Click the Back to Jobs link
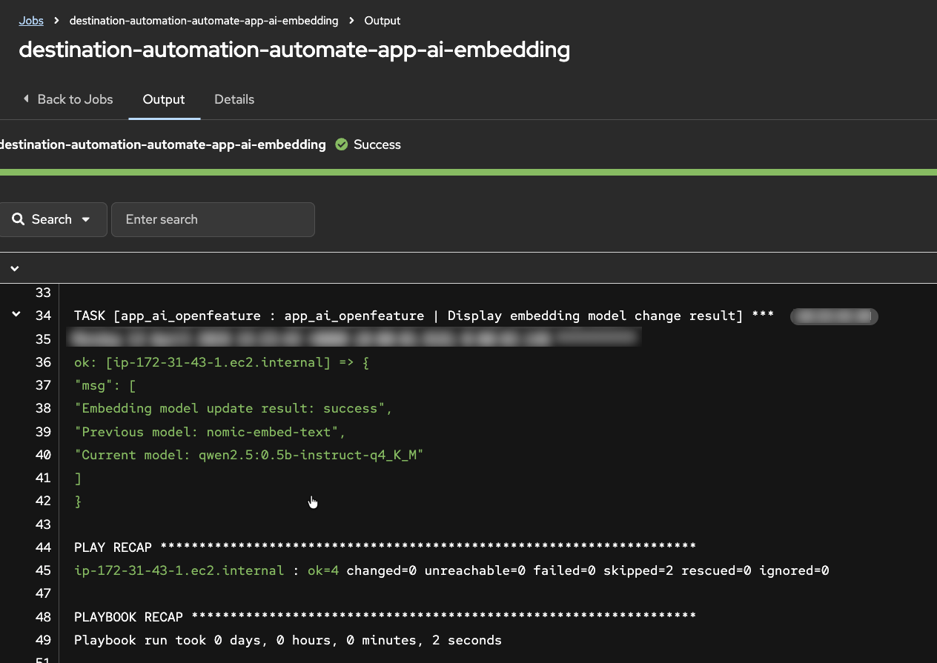Viewport: 937px width, 663px height. pos(74,99)
